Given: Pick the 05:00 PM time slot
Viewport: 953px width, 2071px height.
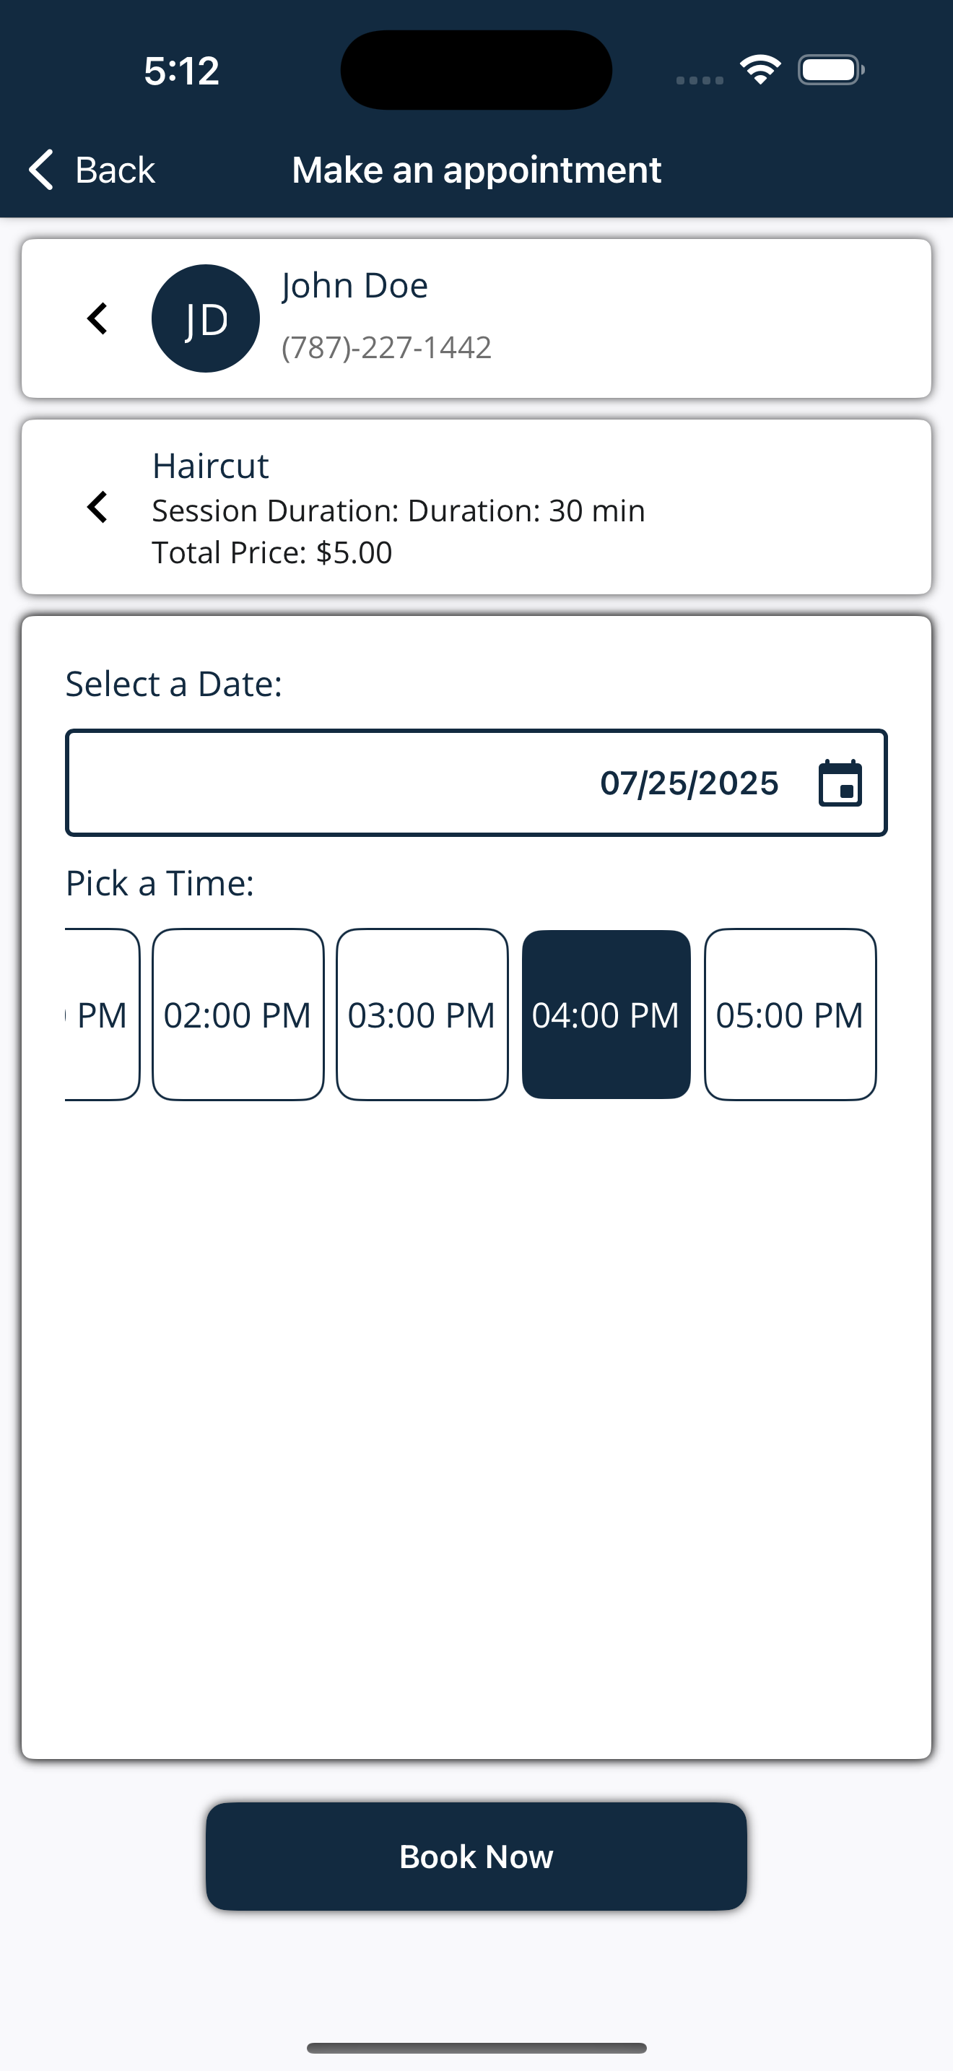Looking at the screenshot, I should click(790, 1015).
